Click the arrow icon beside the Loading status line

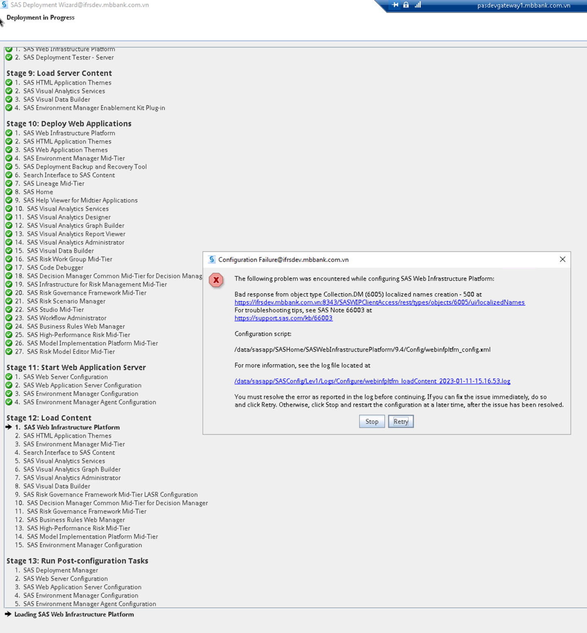(x=8, y=614)
